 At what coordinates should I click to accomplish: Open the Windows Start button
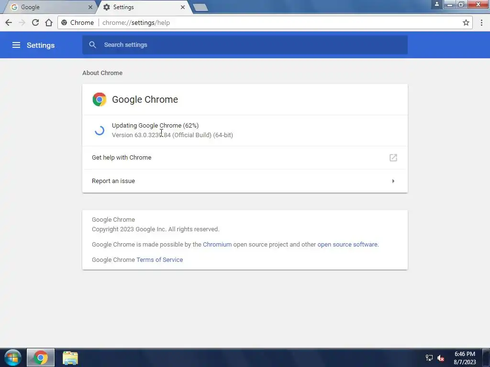tap(12, 357)
